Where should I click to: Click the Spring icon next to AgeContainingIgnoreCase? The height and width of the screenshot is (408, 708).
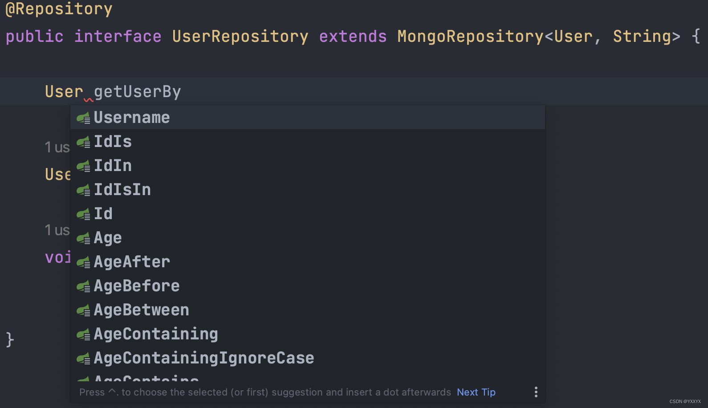pos(83,359)
